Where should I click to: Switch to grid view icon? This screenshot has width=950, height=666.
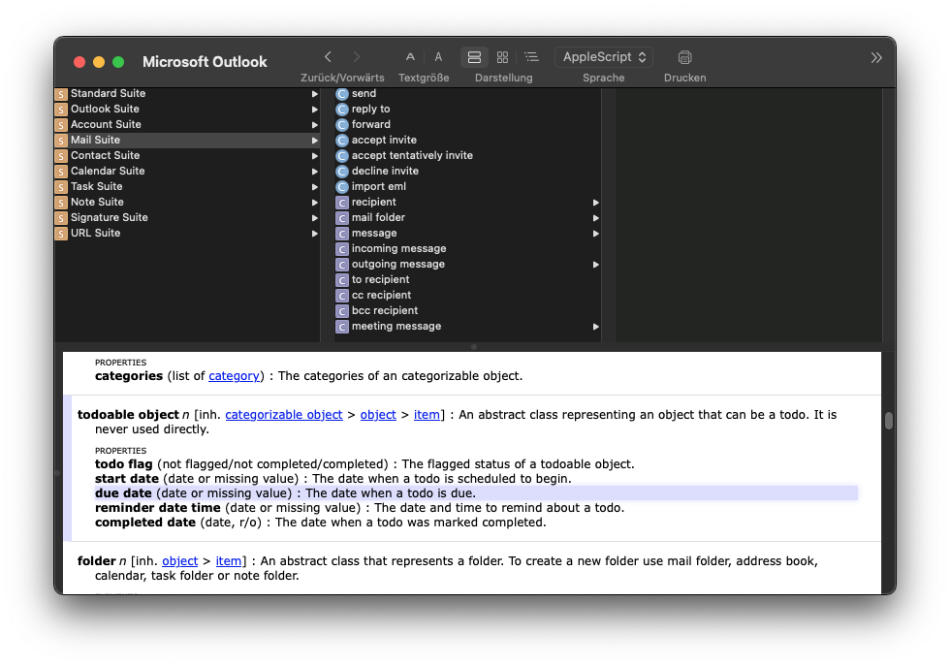pos(502,57)
